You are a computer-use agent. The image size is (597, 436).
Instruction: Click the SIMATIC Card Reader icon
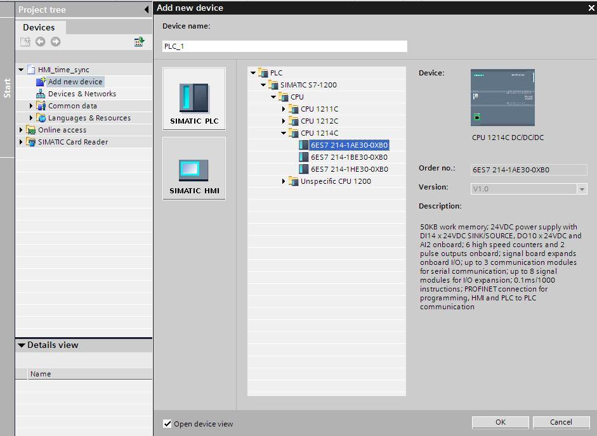pyautogui.click(x=31, y=142)
